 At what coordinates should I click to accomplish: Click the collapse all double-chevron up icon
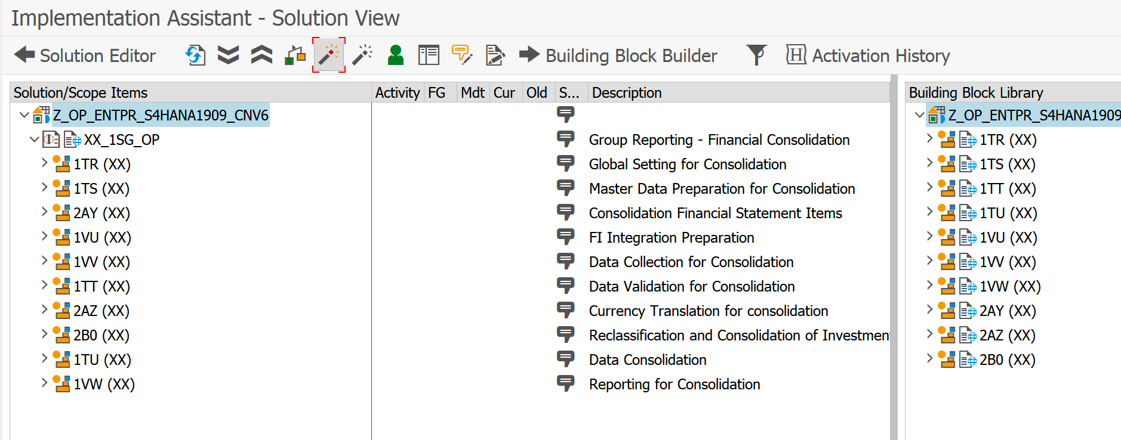pos(261,55)
